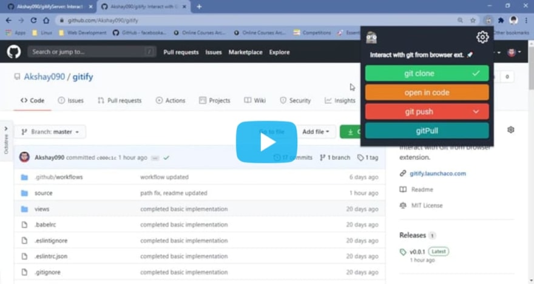Open the Web Development bookmarks folder
The height and width of the screenshot is (284, 534).
[83, 33]
